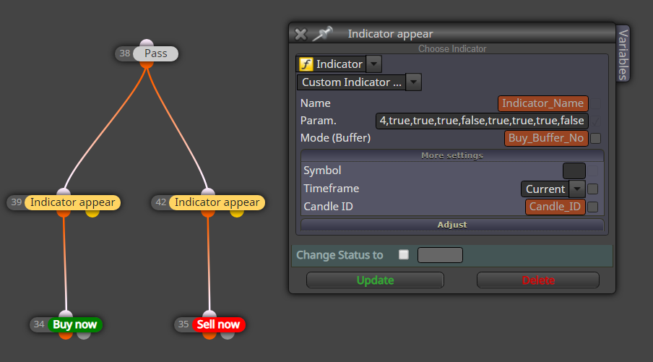653x362 pixels.
Task: Click the Indicator_Name variable field
Action: click(542, 103)
